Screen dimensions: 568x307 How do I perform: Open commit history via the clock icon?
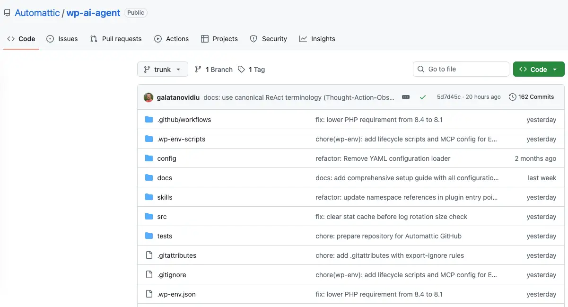point(513,96)
